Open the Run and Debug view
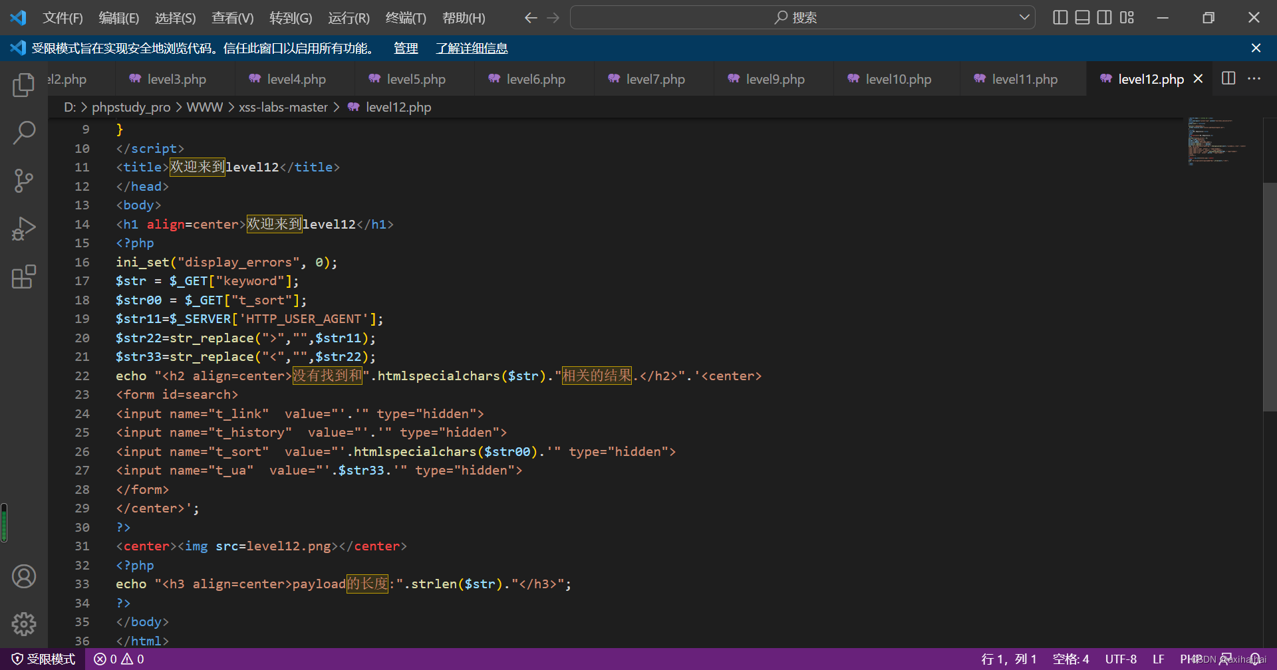The height and width of the screenshot is (670, 1277). tap(24, 229)
